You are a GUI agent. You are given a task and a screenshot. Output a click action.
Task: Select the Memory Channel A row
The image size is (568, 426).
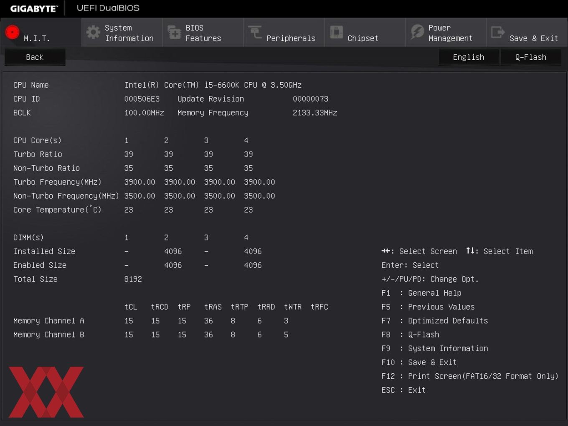[x=151, y=321]
